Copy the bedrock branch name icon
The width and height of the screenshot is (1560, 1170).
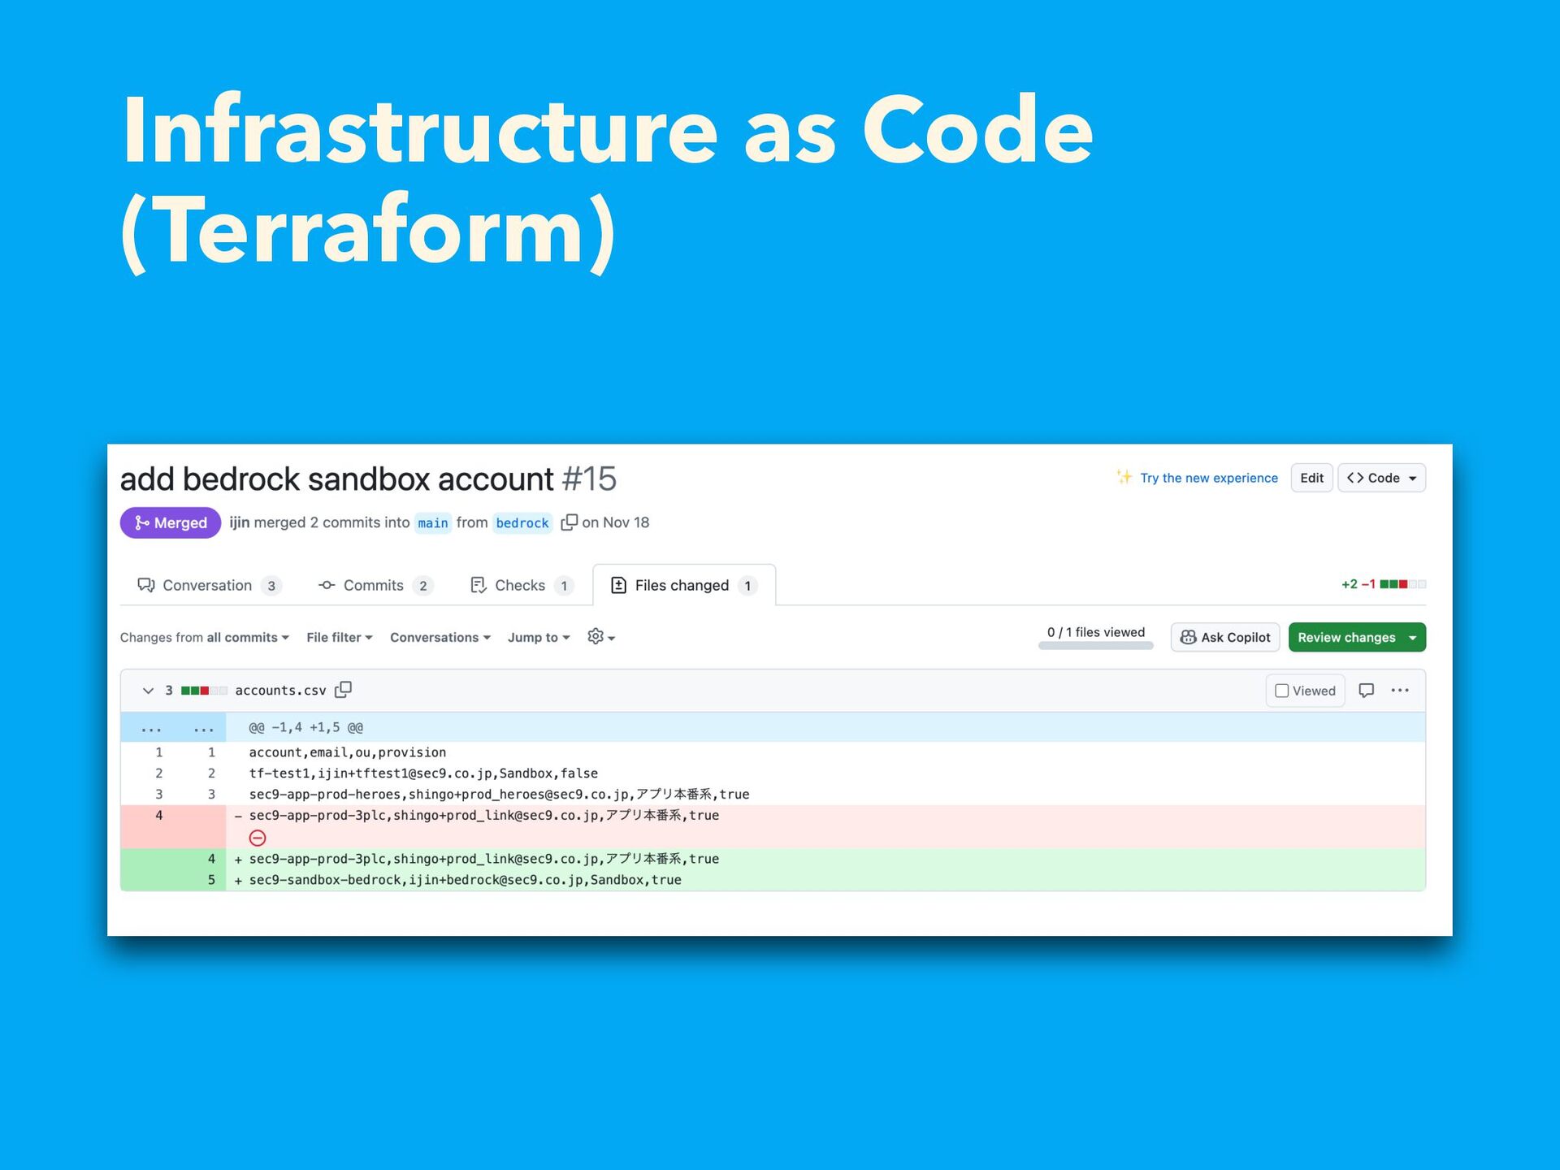click(569, 522)
